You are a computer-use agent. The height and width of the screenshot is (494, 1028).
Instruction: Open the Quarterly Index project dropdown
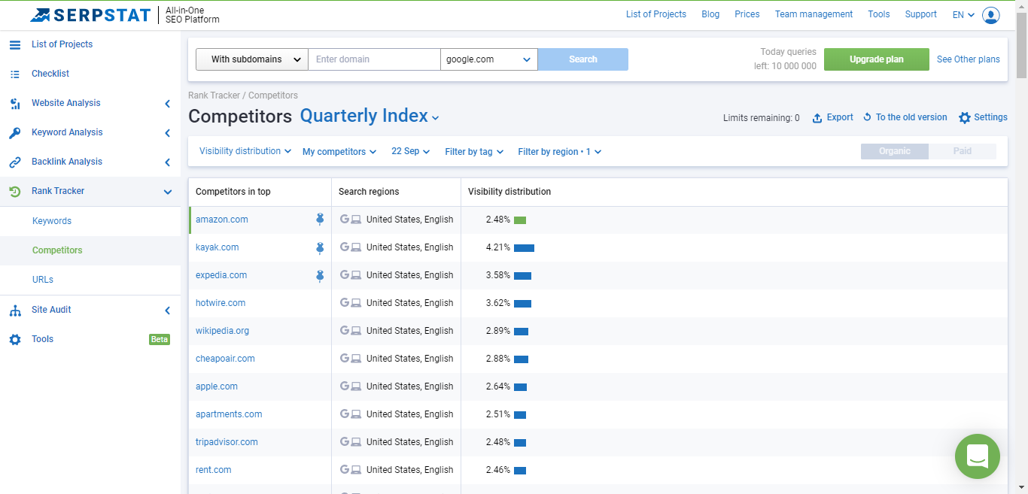click(x=370, y=116)
